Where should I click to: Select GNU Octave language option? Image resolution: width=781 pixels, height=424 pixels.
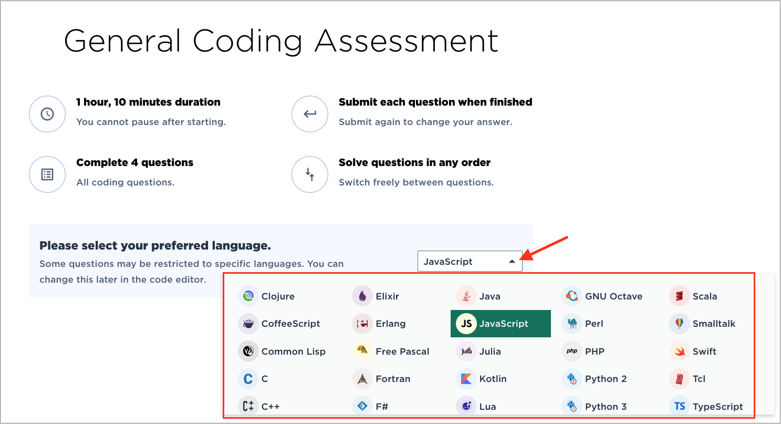(613, 296)
